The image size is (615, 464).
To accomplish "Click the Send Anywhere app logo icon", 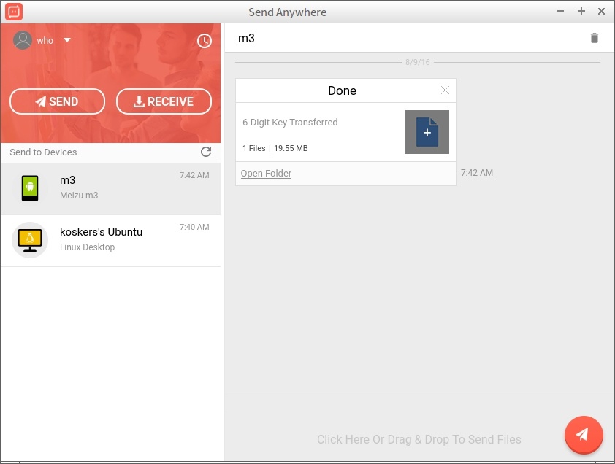I will click(x=14, y=12).
